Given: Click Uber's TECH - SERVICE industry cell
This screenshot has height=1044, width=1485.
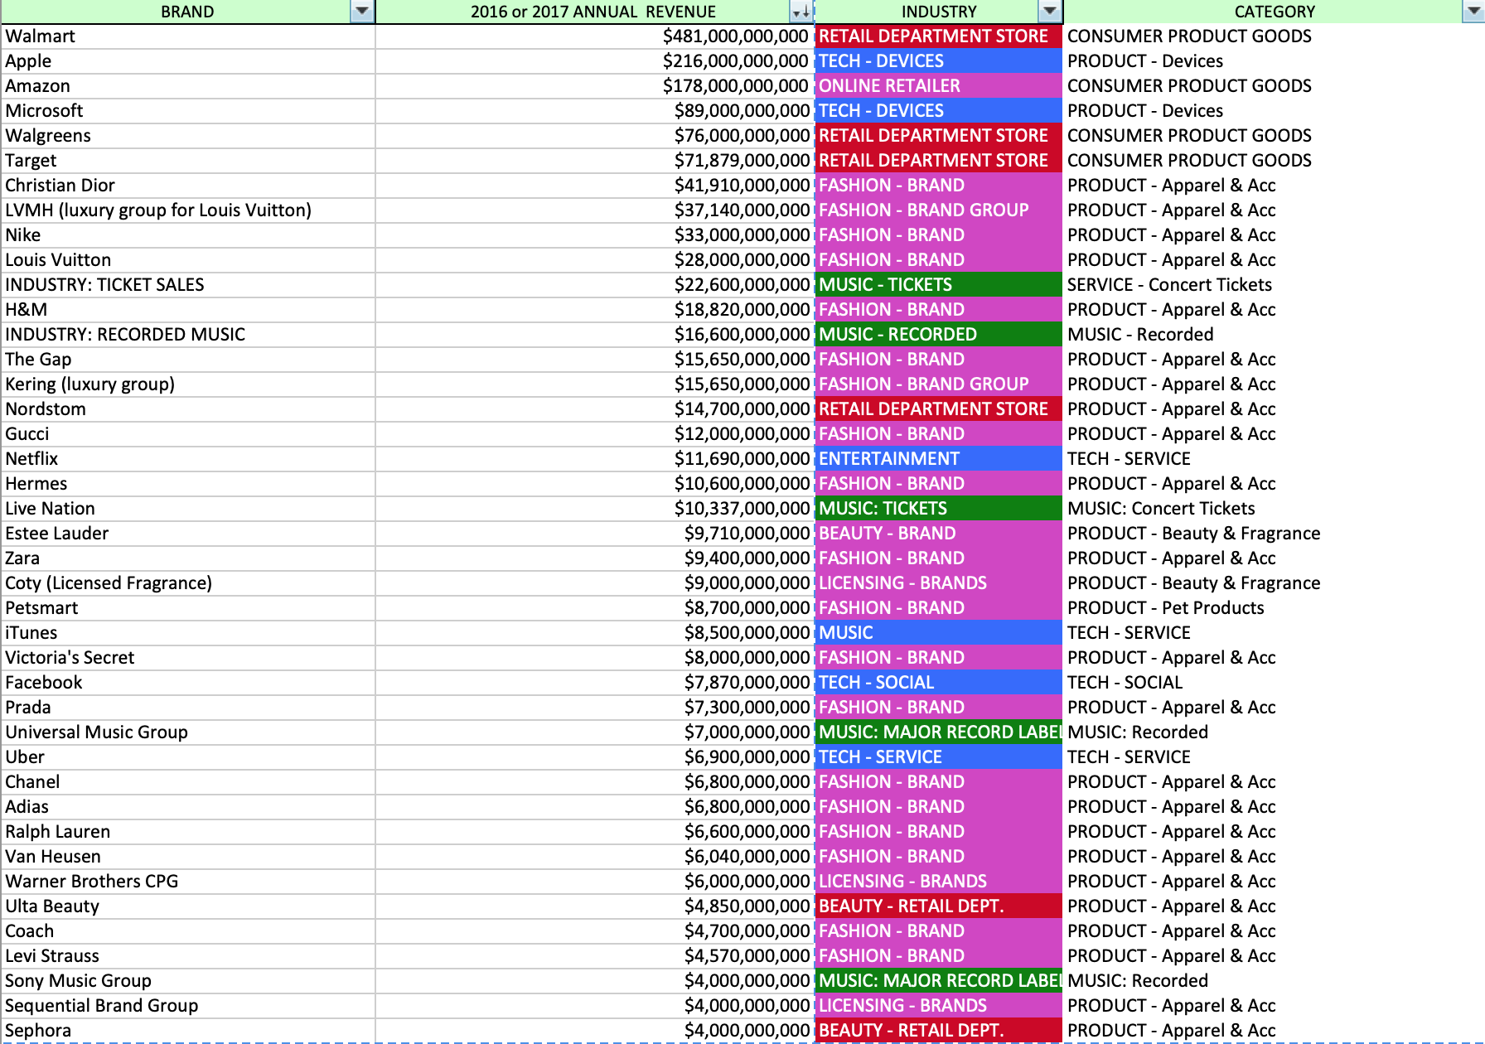Looking at the screenshot, I should (939, 757).
